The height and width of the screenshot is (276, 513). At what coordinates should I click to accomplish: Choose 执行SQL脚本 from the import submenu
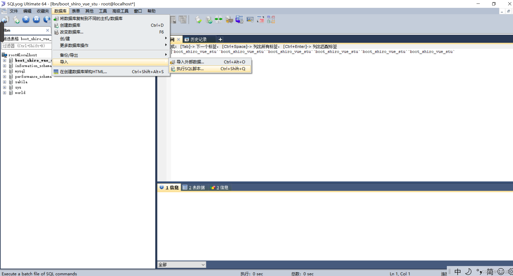[x=210, y=69]
